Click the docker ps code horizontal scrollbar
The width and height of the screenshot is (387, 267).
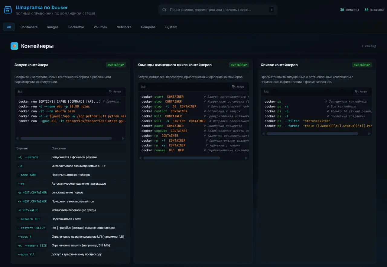[312, 133]
